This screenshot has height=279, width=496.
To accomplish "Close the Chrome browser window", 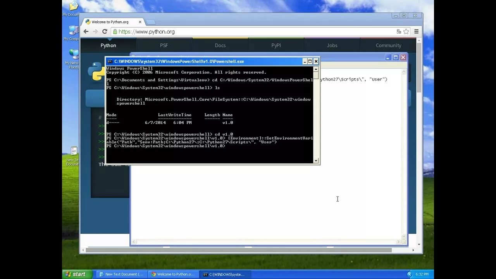I will (415, 15).
